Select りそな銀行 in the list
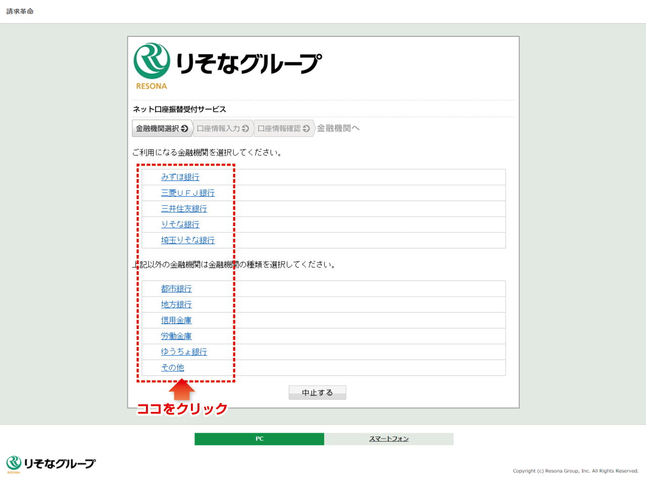646x478 pixels. [x=180, y=224]
